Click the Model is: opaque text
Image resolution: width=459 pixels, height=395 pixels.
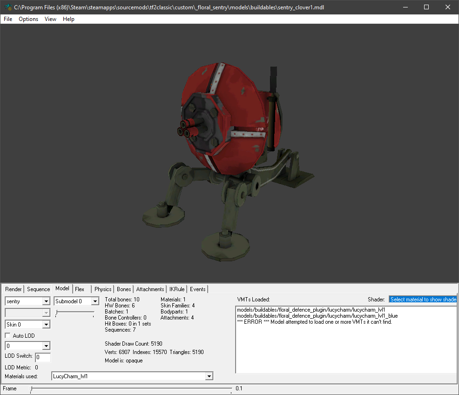tap(123, 361)
